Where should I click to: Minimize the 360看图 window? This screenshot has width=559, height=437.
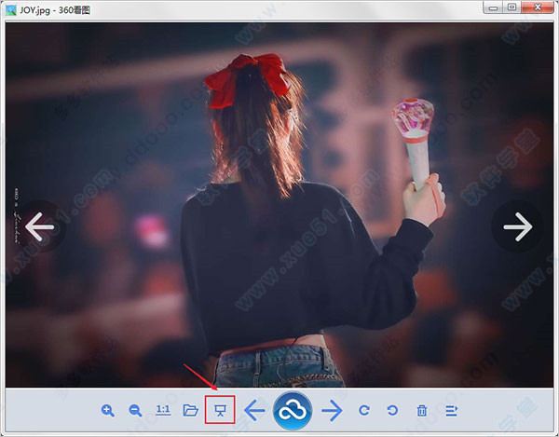[x=493, y=7]
